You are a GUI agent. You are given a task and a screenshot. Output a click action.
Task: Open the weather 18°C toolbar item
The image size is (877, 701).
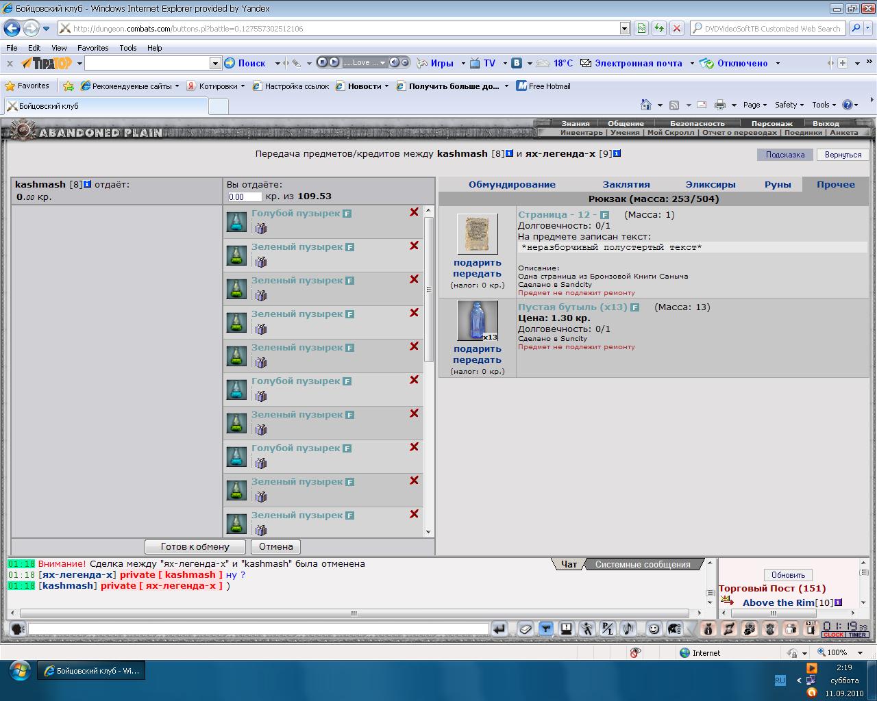point(554,63)
